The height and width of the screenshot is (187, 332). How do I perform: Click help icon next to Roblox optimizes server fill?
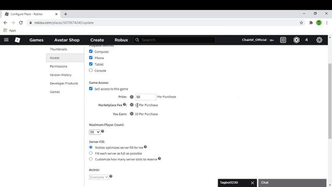click(145, 146)
